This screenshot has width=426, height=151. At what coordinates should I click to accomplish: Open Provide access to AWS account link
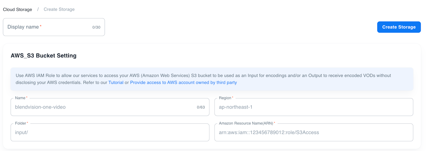point(183,83)
